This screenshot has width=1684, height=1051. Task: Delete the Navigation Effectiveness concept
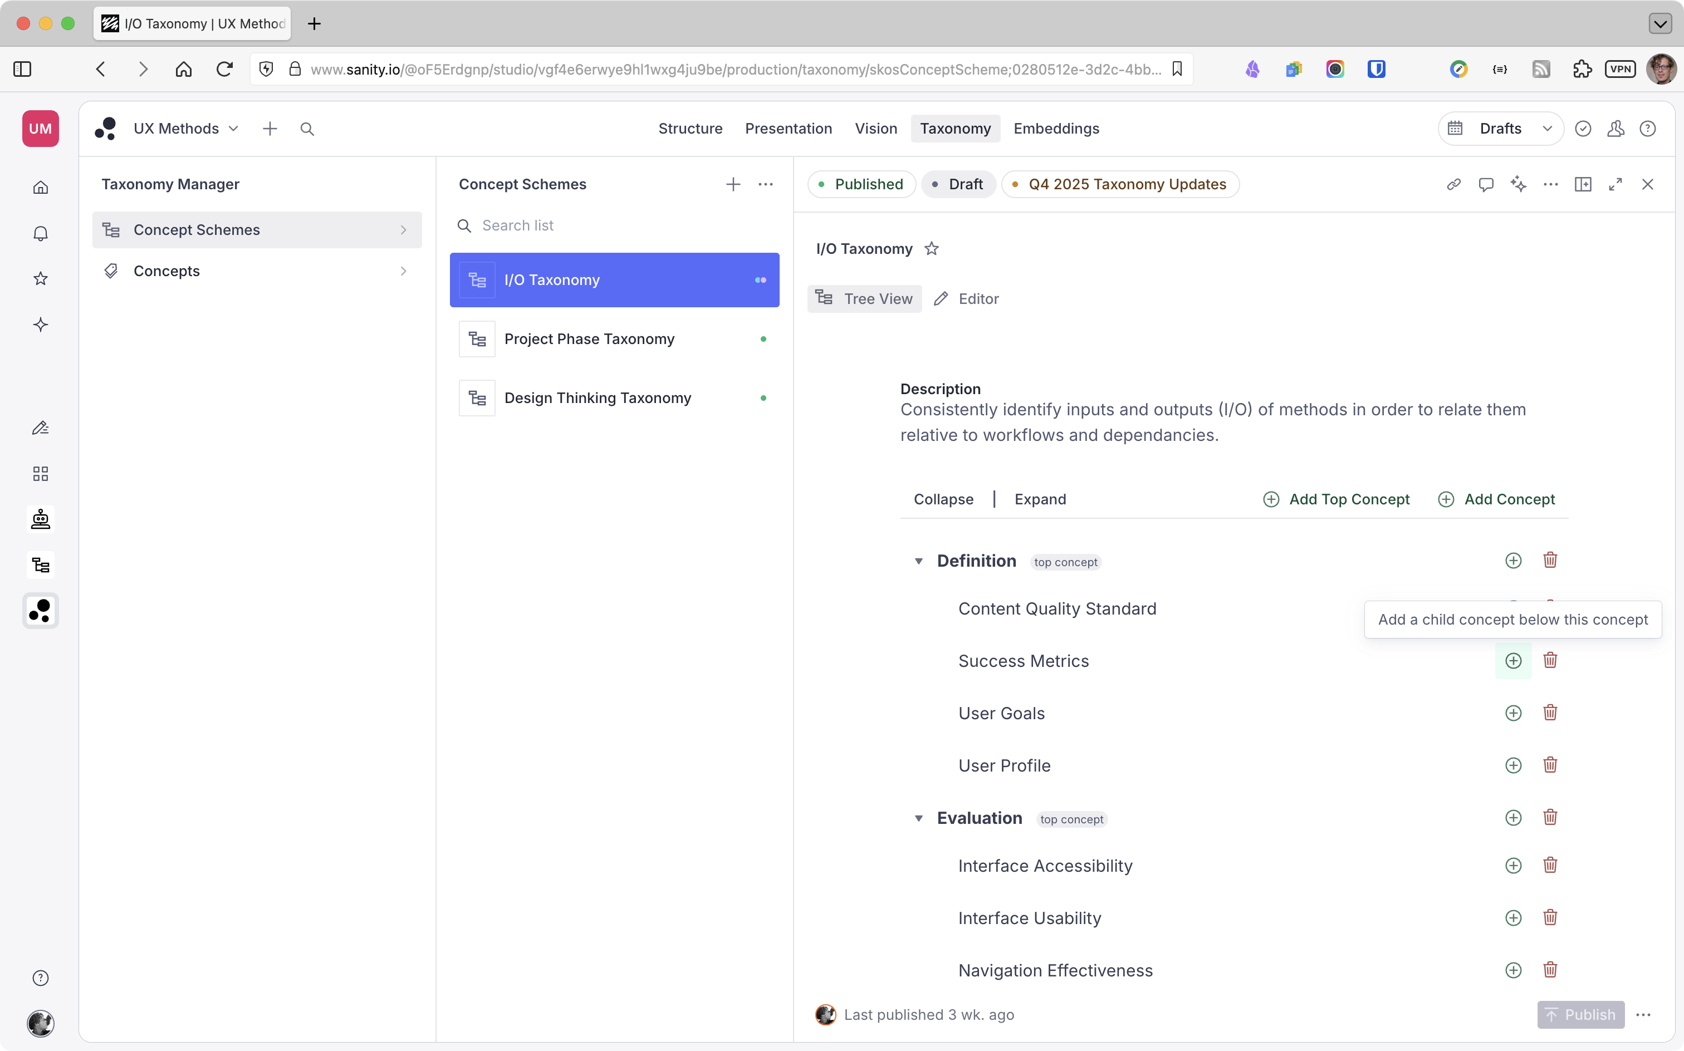[1550, 970]
